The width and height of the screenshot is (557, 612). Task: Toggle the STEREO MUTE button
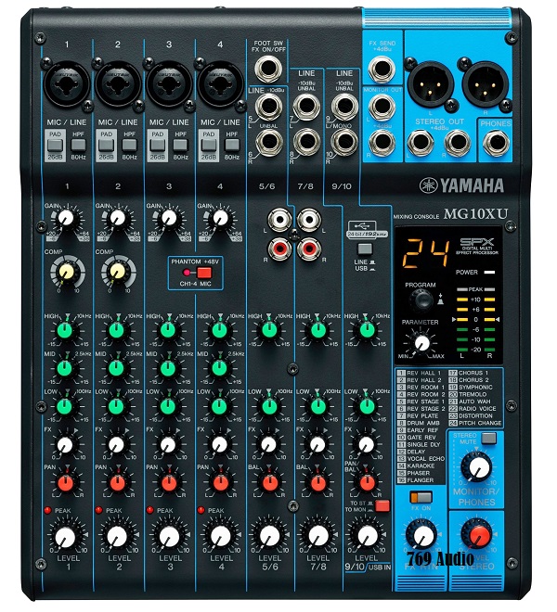pos(488,438)
